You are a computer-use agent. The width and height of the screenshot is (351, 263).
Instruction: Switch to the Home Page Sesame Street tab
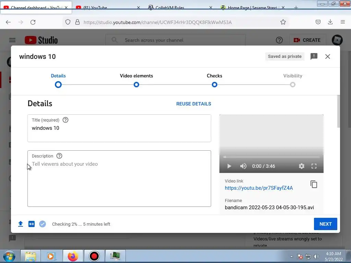click(x=253, y=8)
